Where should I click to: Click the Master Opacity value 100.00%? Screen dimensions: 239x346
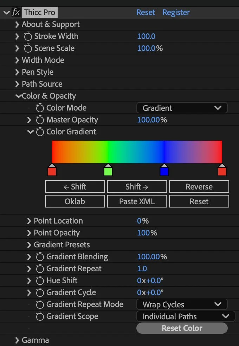coord(152,120)
